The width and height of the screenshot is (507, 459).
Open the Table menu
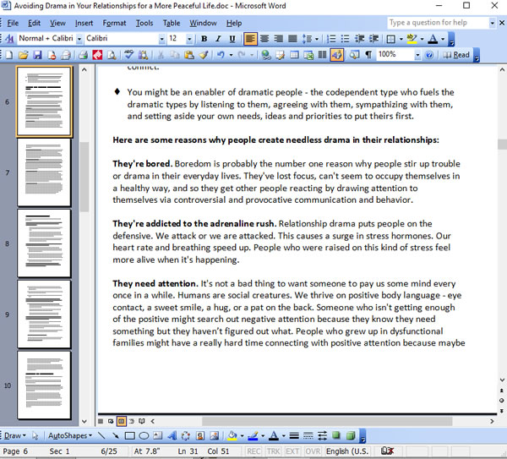tap(172, 23)
